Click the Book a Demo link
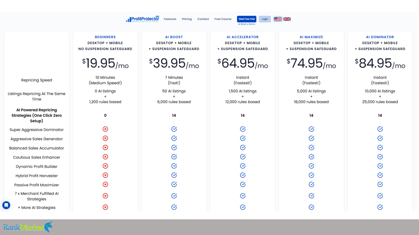This screenshot has height=235, width=419. [x=248, y=24]
